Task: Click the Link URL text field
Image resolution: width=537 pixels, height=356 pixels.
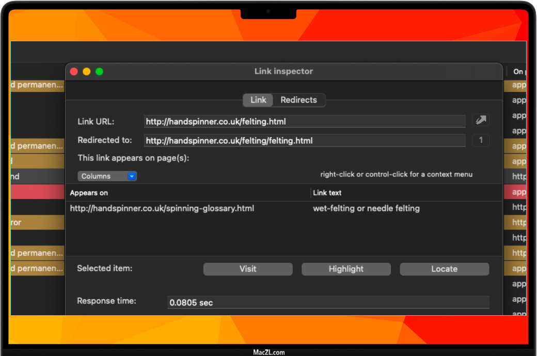Action: click(x=304, y=122)
